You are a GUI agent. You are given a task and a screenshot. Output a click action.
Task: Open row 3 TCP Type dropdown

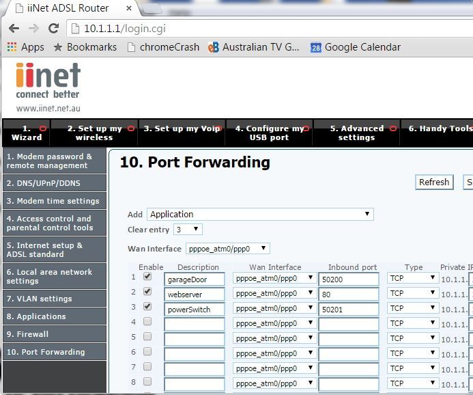coord(413,308)
